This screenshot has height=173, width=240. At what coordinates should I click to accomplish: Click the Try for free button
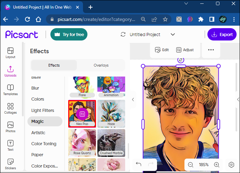69,34
